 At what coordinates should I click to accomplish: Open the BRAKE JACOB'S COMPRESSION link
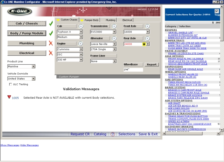pyautogui.click(x=187, y=129)
